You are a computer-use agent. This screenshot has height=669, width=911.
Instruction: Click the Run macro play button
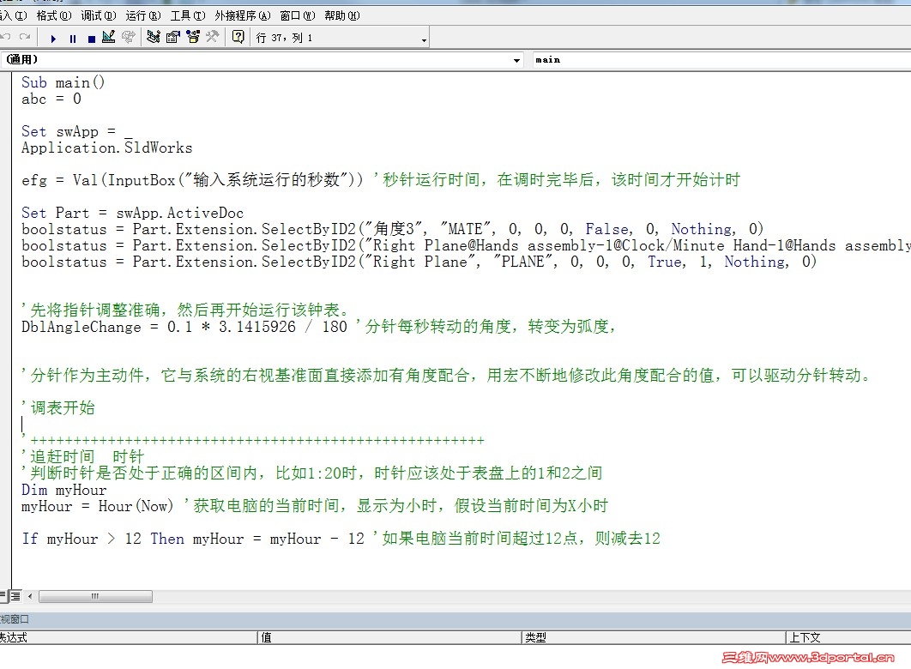[53, 39]
